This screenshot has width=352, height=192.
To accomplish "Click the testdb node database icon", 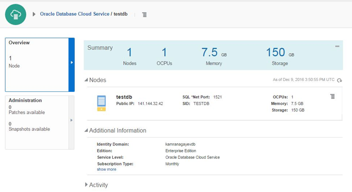I will point(101,103).
